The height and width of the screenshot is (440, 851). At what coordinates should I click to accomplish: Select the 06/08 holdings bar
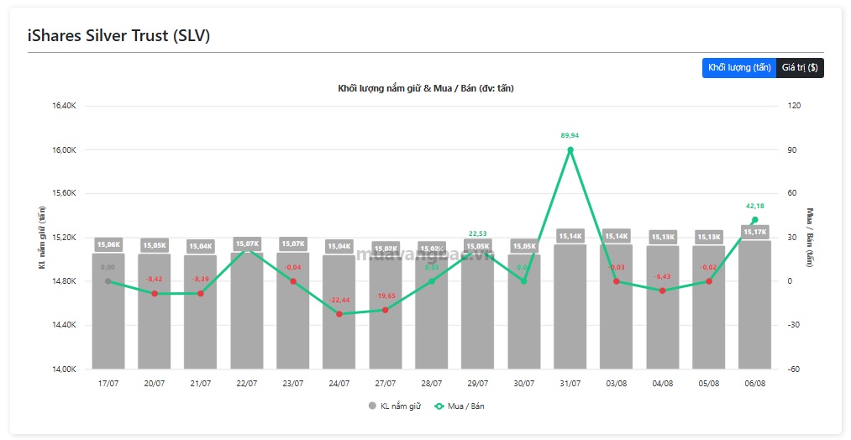(754, 305)
